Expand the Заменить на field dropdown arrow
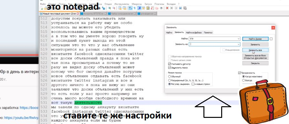This screenshot has height=124, width=289. click(x=239, y=44)
